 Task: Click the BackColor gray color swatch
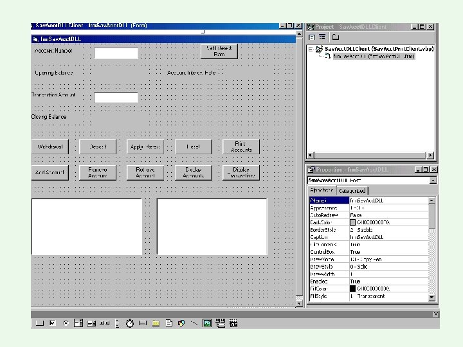pos(352,222)
